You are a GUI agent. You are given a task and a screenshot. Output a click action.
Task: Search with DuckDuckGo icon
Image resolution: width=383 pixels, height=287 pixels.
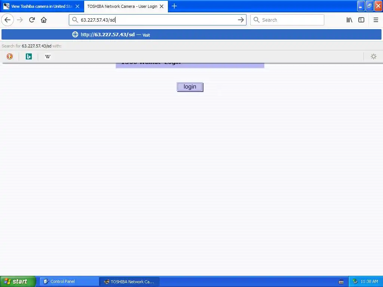(x=9, y=56)
